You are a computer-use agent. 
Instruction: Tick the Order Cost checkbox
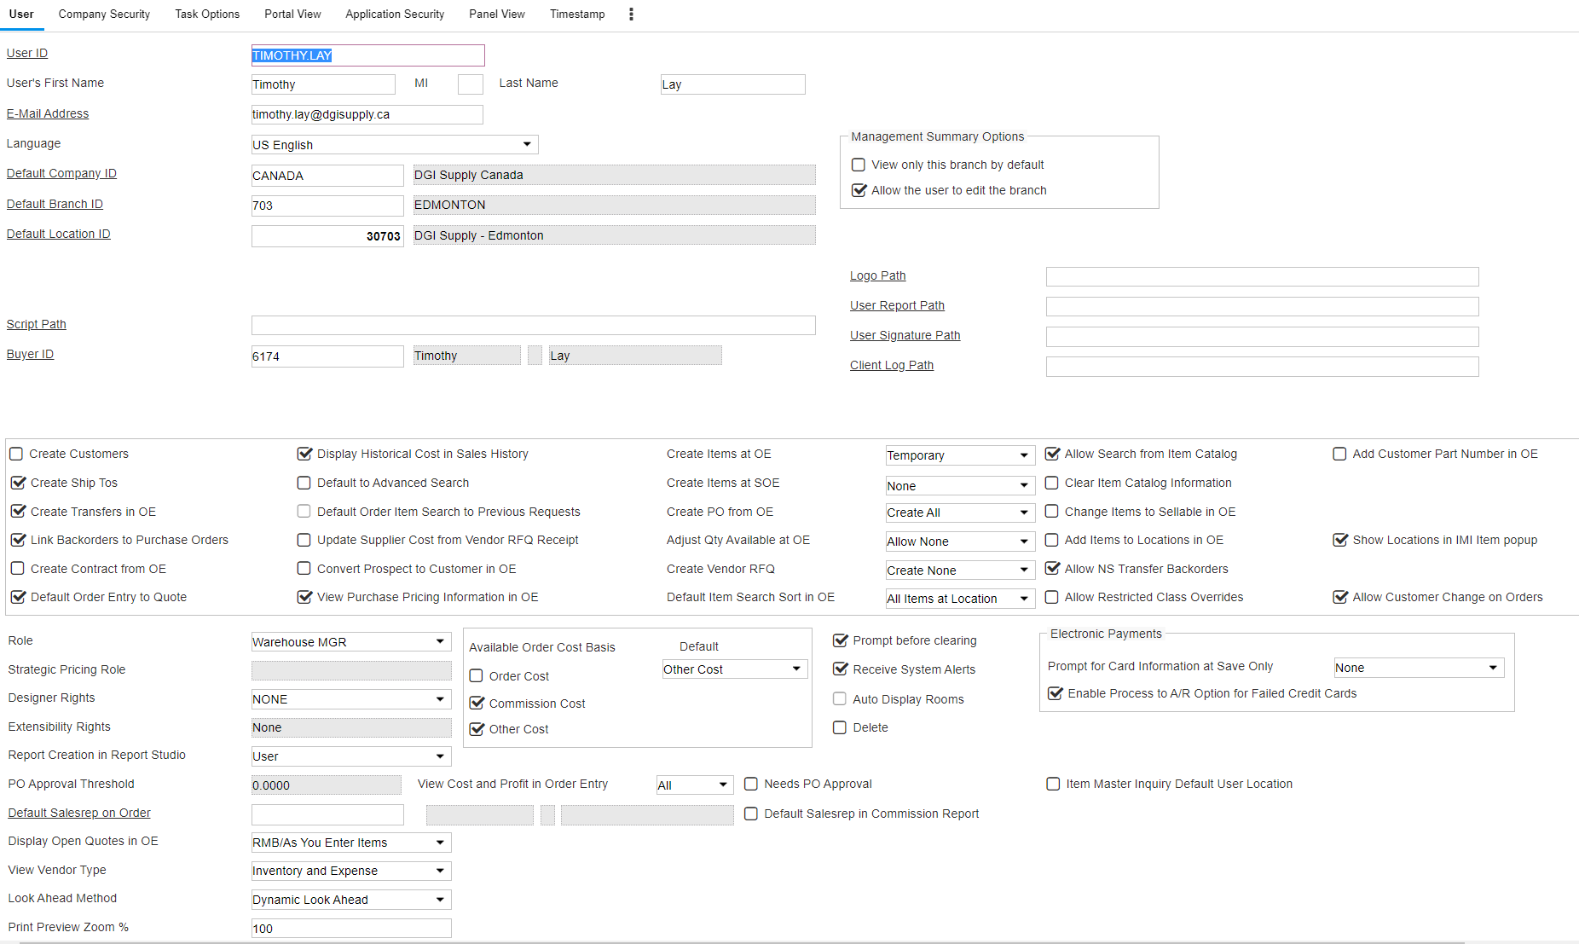pyautogui.click(x=477, y=676)
